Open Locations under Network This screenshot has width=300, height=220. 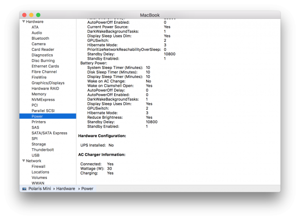(40, 172)
